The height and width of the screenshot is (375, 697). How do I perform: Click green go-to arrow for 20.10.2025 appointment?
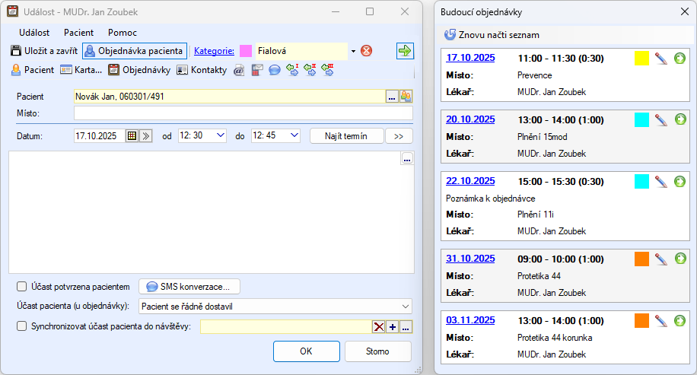(x=680, y=119)
